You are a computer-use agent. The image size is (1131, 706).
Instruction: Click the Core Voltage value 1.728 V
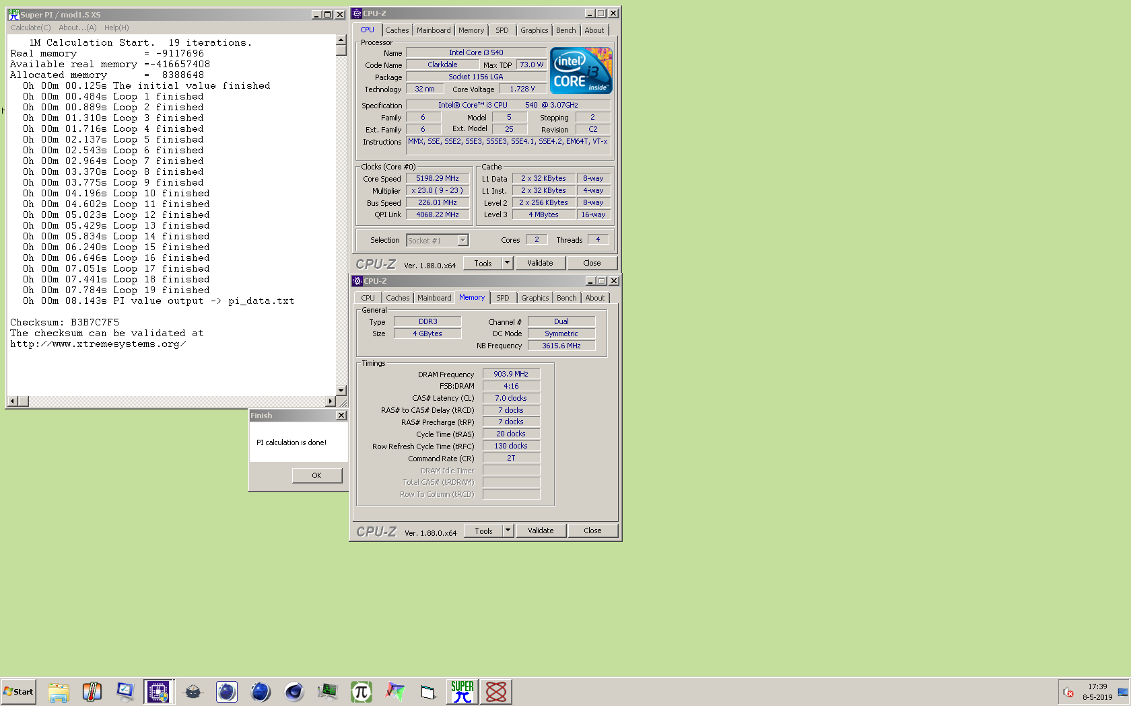coord(522,89)
